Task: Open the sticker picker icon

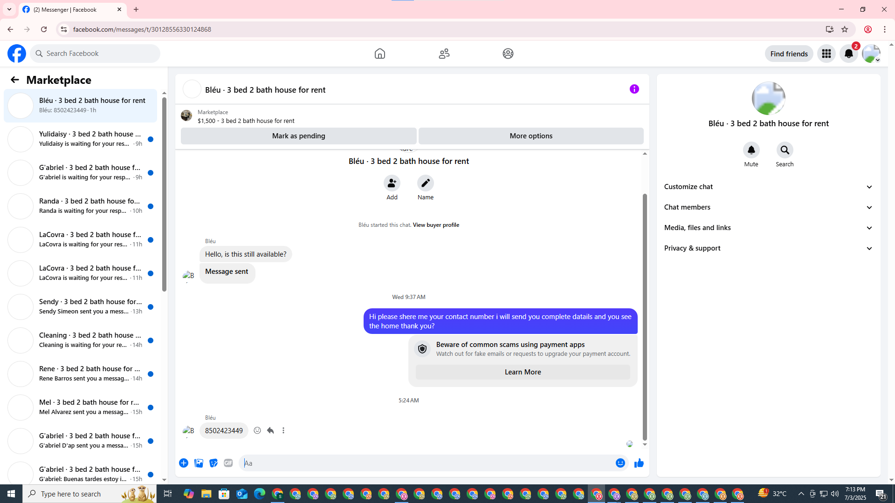Action: 213,463
